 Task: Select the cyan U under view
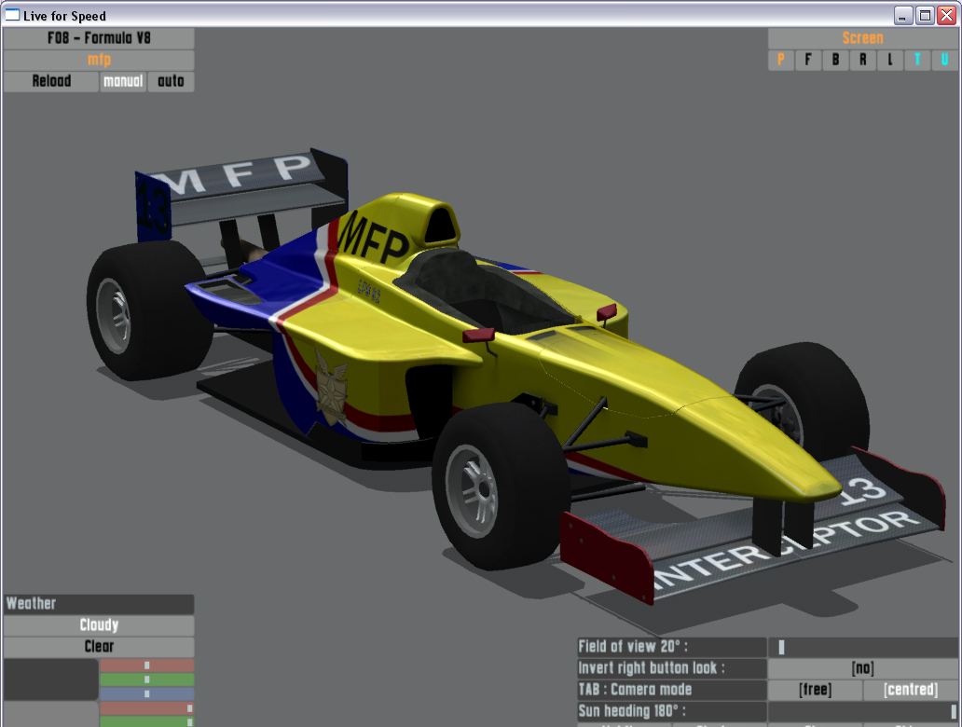[x=945, y=60]
